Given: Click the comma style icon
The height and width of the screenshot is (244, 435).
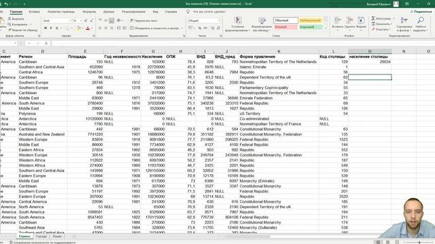Looking at the screenshot, I should [x=205, y=28].
